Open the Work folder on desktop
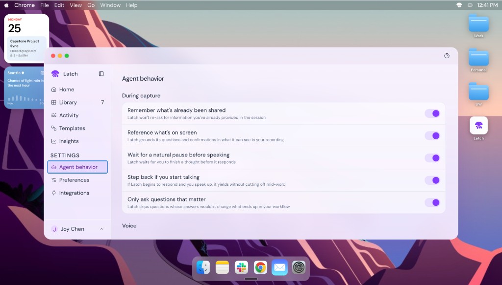Viewport: 502px width, 285px height. tap(478, 23)
